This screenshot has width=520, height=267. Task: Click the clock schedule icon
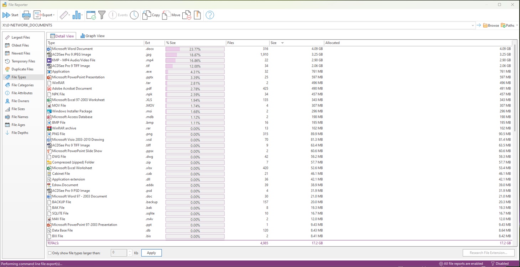click(134, 15)
